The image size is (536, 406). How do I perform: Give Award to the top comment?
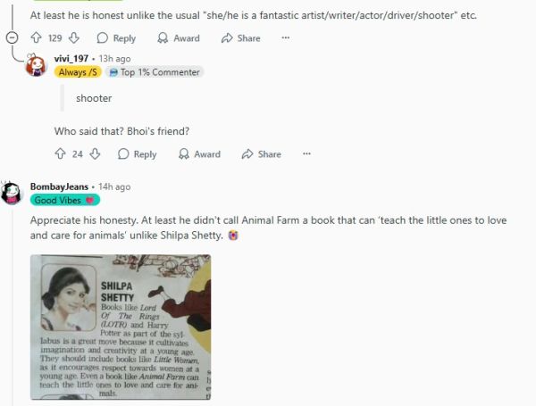tap(179, 37)
